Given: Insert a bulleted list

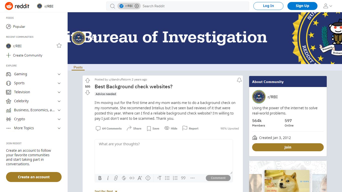Looking at the screenshot, I should 167,178.
